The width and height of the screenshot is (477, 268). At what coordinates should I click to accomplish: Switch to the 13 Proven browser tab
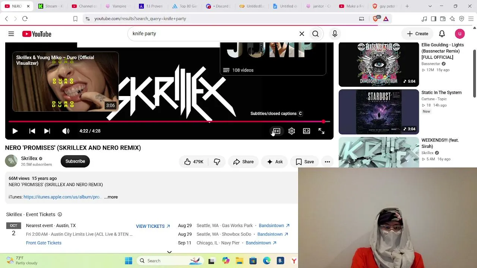pyautogui.click(x=151, y=6)
